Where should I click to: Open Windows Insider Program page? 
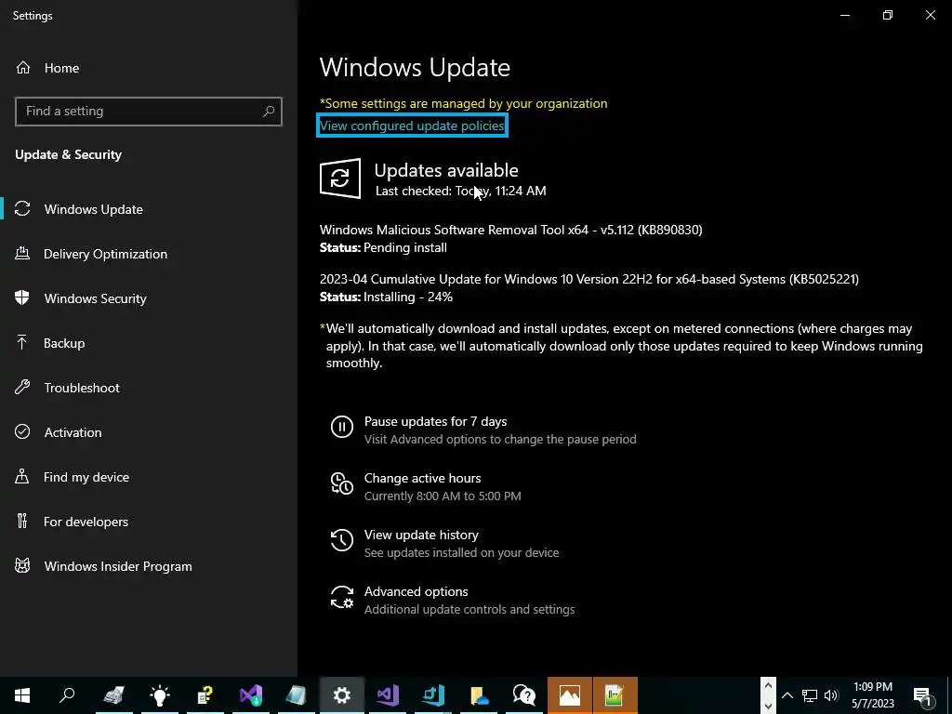(x=118, y=566)
